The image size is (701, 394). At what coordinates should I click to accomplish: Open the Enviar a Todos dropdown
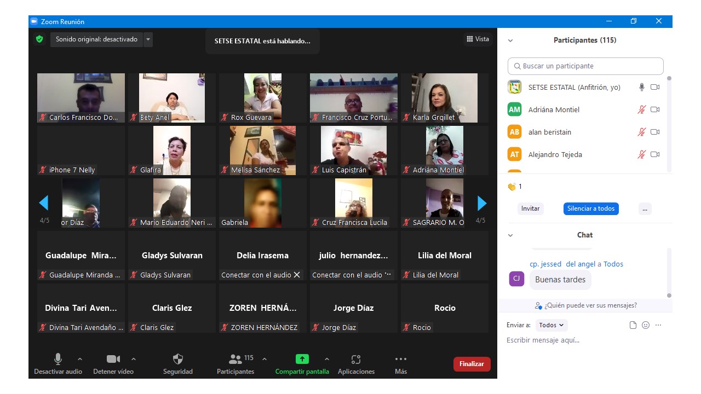(551, 325)
